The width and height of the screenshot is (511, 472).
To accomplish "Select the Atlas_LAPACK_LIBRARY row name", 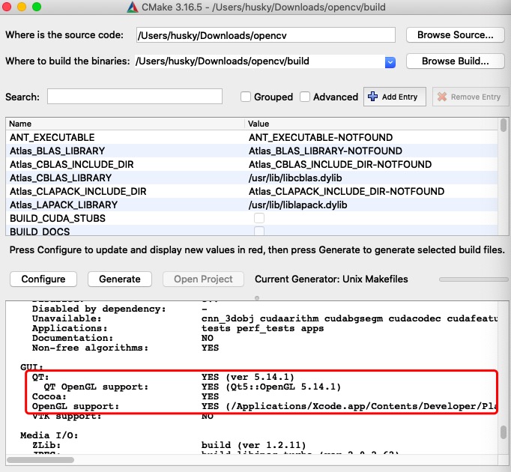I will 64,205.
